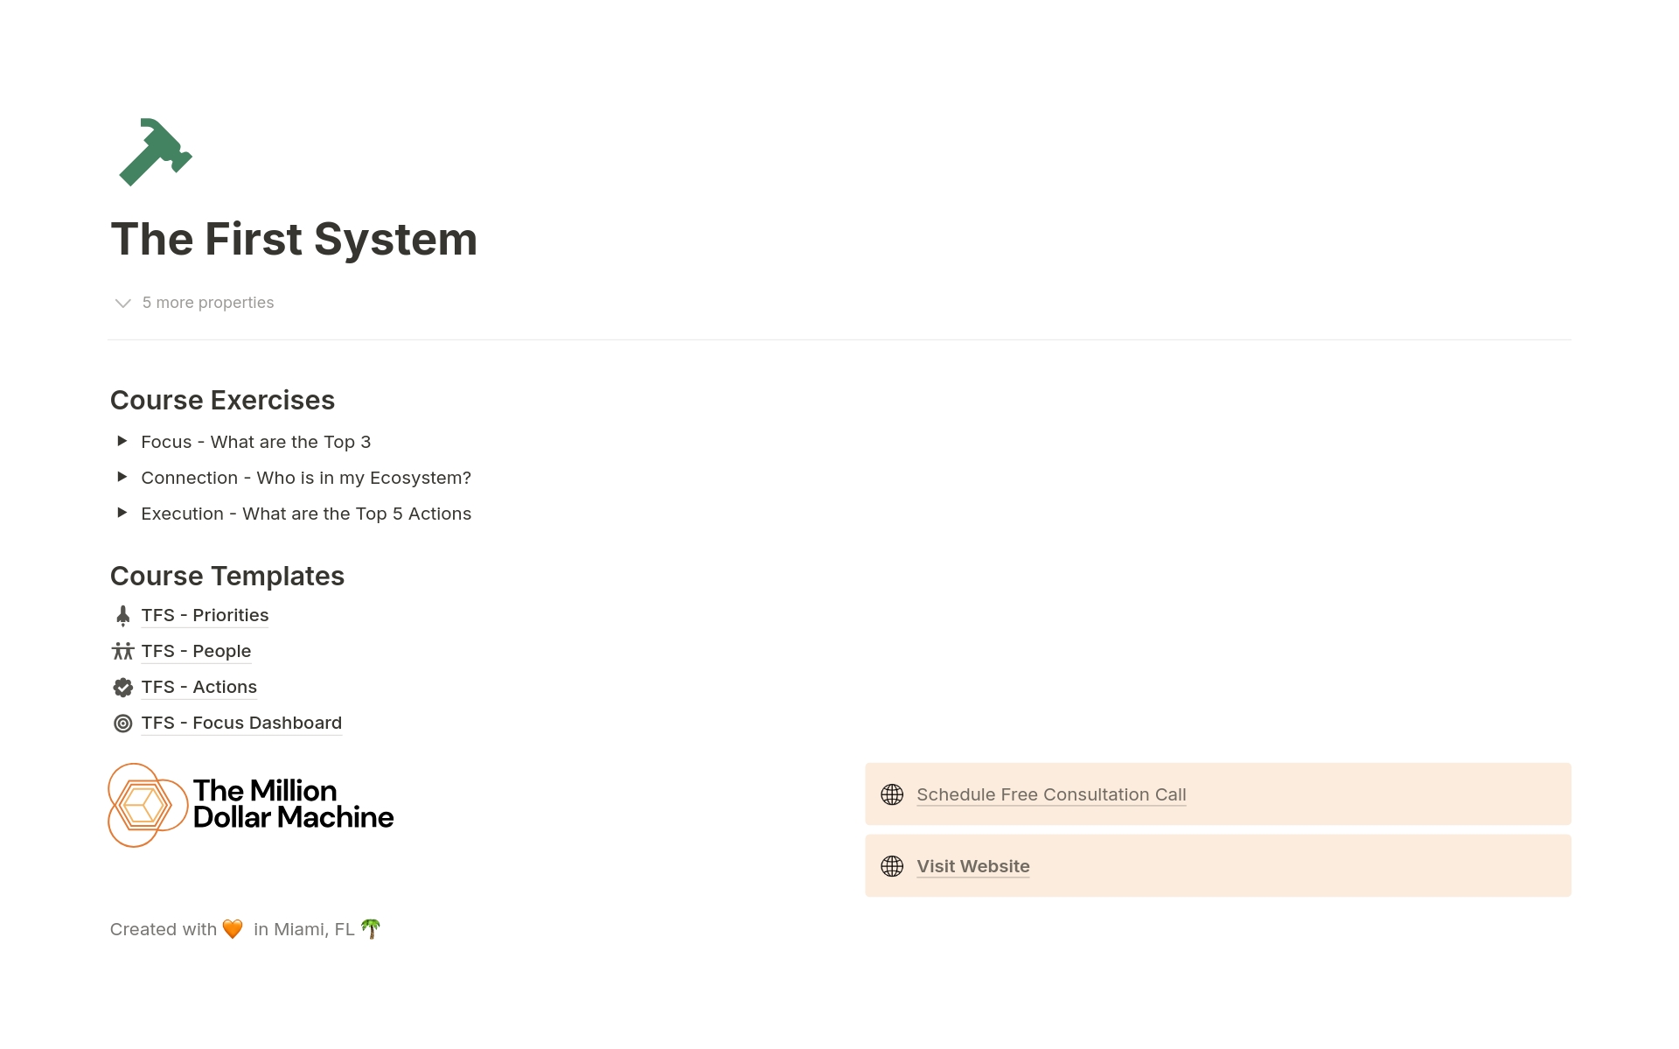The image size is (1679, 1049).
Task: Click the globe icon beside Schedule Free Consultation Call
Action: click(892, 794)
